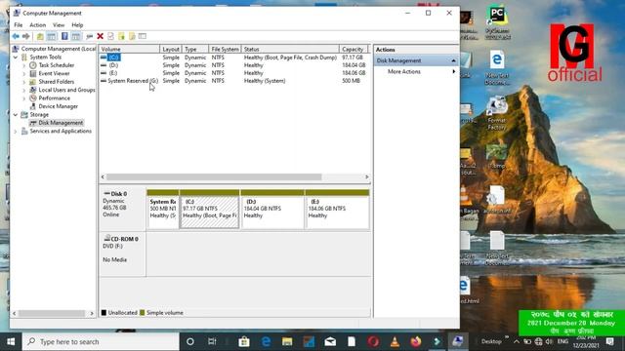
Task: Select Device Manager in the tree
Action: pos(59,106)
